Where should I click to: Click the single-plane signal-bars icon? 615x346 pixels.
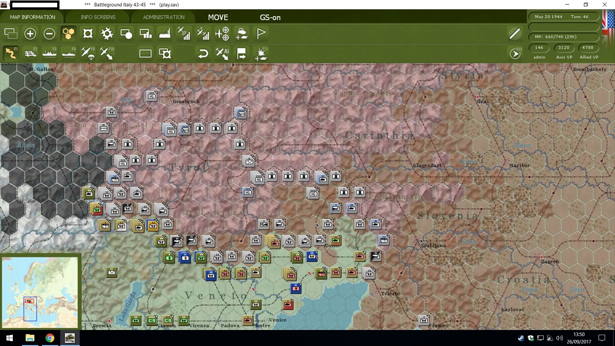[x=184, y=33]
